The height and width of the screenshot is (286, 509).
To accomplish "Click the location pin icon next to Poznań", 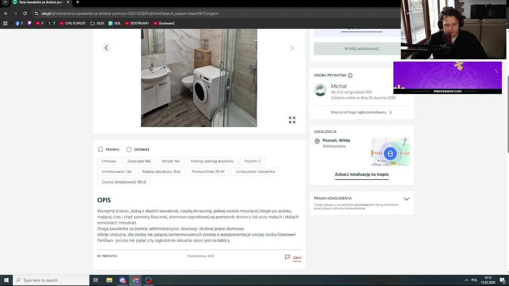I will (x=317, y=141).
